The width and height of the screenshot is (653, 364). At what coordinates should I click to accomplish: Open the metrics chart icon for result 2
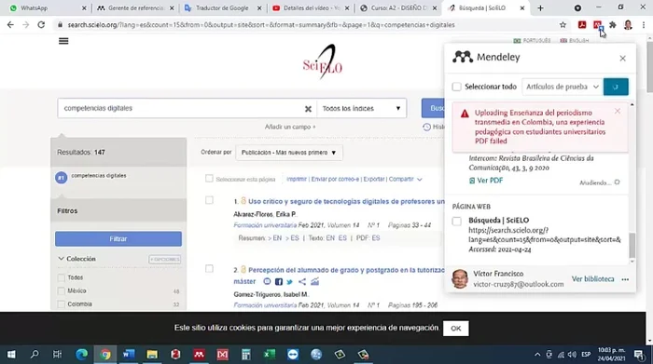point(314,282)
